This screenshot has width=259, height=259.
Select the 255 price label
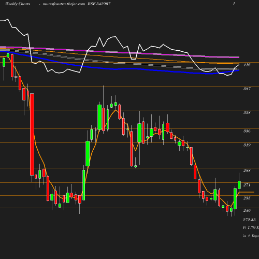[x=247, y=198]
